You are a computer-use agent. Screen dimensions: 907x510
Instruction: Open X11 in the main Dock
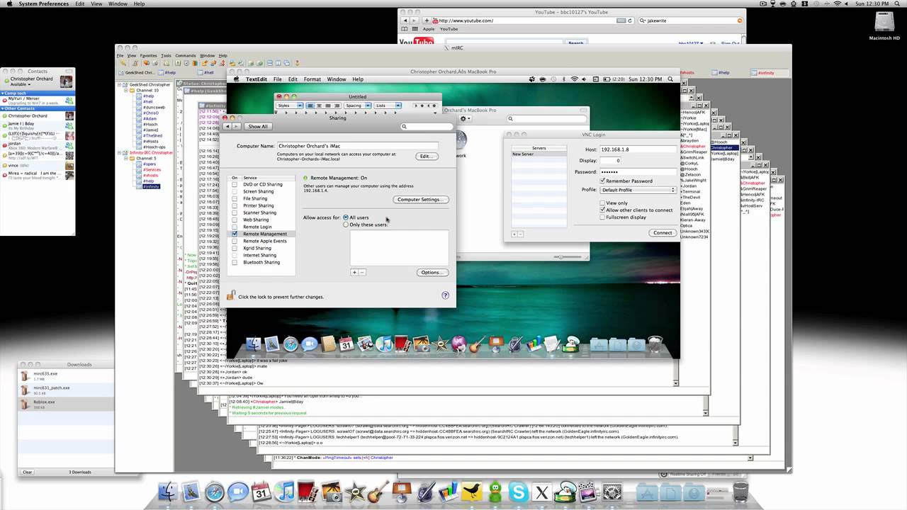point(542,493)
